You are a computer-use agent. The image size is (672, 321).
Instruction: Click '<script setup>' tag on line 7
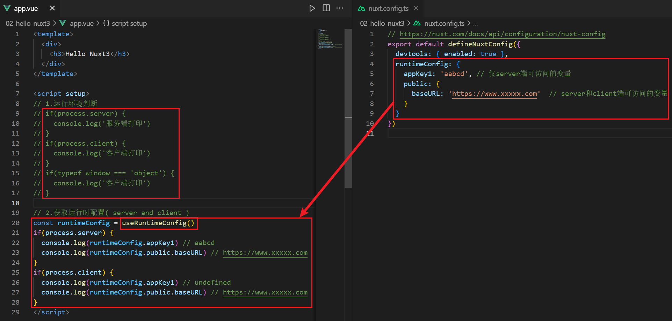pyautogui.click(x=62, y=94)
